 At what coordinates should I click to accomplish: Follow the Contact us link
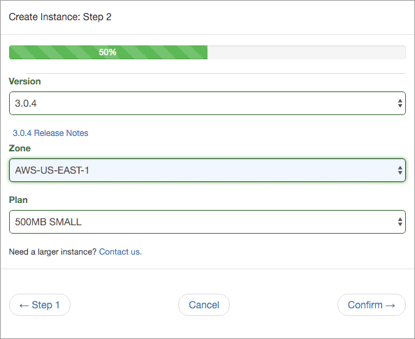click(x=120, y=252)
